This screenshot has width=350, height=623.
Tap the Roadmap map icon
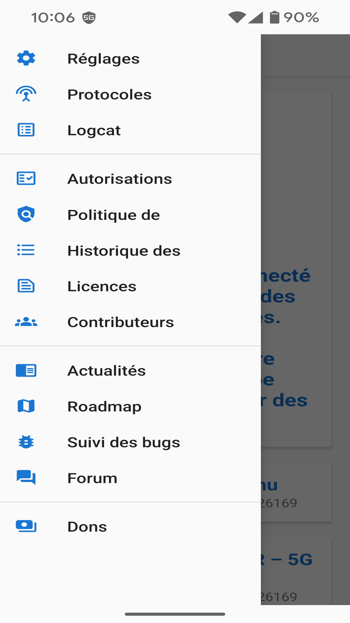pos(26,406)
